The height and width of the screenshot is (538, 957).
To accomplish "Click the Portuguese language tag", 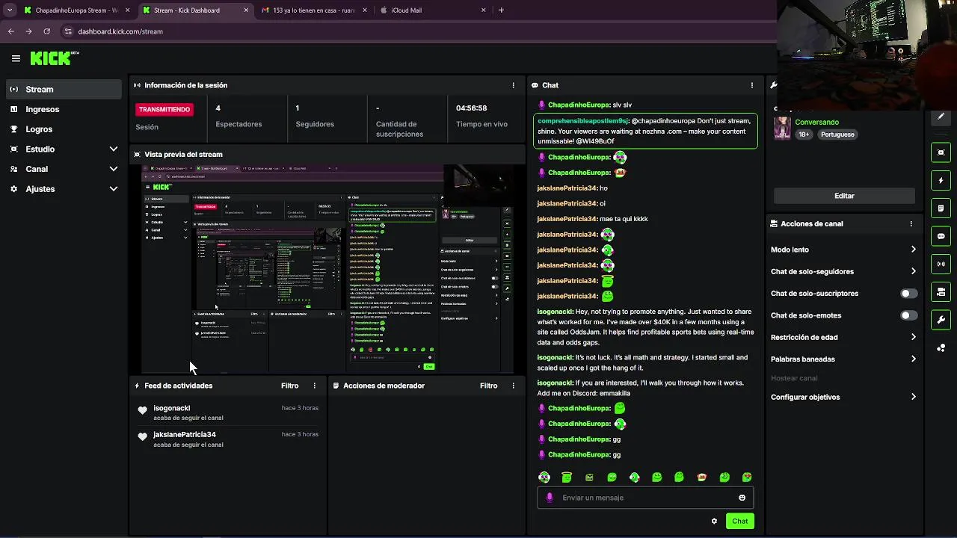I will point(837,134).
